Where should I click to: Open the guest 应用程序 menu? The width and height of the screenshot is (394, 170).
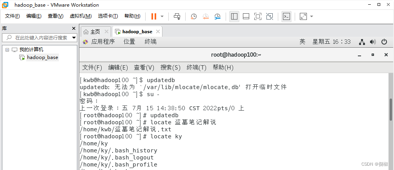coord(103,41)
